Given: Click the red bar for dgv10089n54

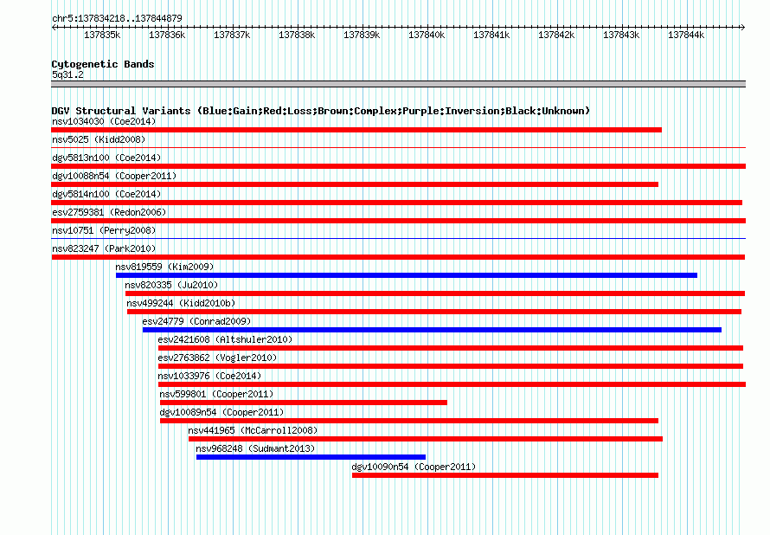Looking at the screenshot, I should (409, 421).
